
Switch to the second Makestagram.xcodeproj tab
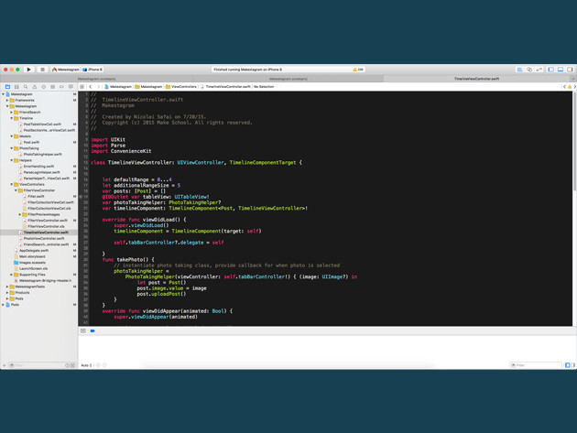point(288,79)
